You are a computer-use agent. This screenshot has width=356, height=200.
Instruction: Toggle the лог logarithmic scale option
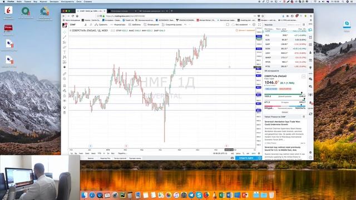point(248,153)
